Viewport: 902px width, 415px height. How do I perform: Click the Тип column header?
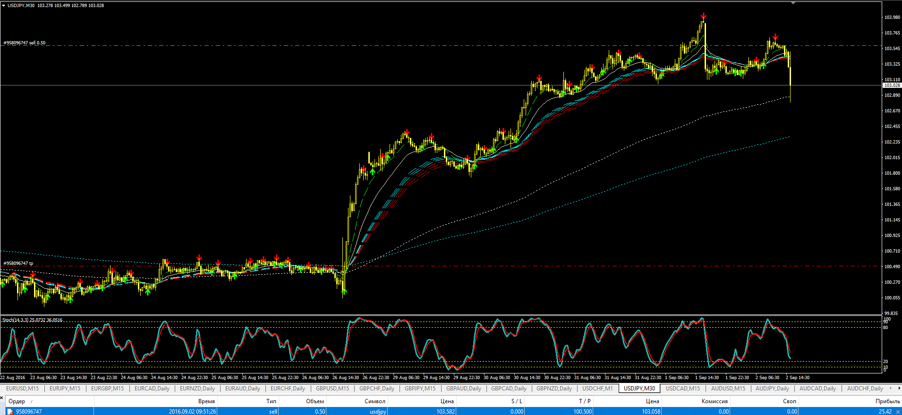click(271, 401)
